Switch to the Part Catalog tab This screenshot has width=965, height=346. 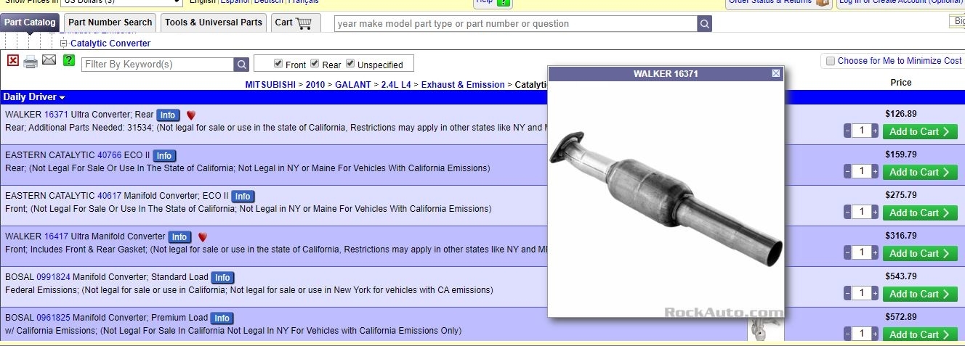(x=30, y=22)
